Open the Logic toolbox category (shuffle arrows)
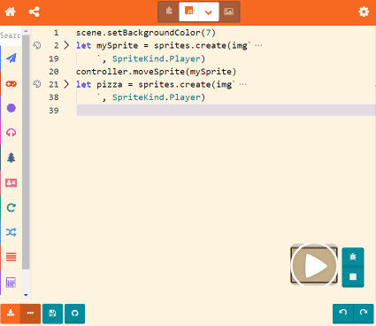 click(12, 232)
